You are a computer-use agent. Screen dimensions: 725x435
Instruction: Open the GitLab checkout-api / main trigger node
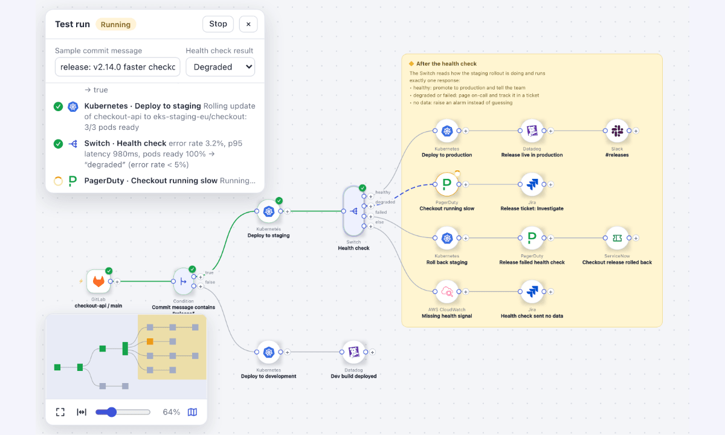tap(98, 282)
